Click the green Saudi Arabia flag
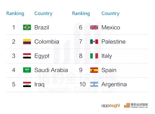 point(27,70)
